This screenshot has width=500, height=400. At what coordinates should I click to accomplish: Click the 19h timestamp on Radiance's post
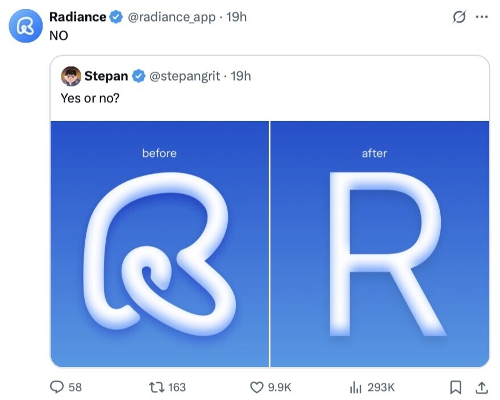click(236, 18)
